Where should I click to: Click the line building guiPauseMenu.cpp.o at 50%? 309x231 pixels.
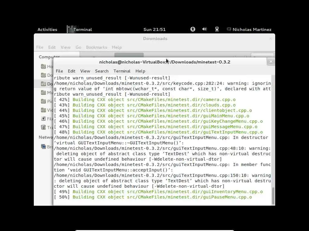153,197
